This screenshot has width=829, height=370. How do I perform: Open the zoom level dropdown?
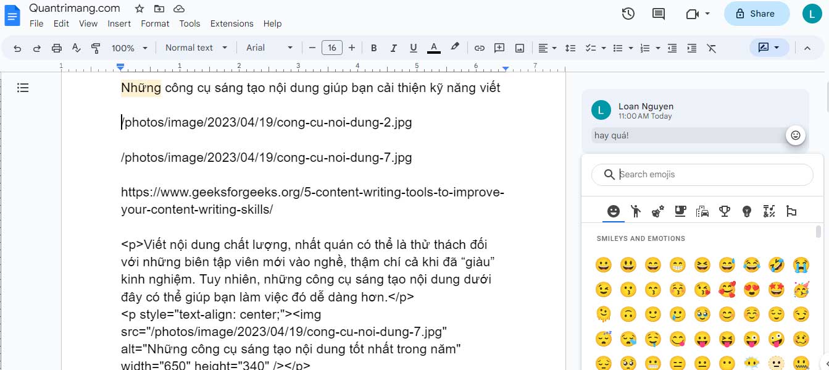pyautogui.click(x=129, y=48)
